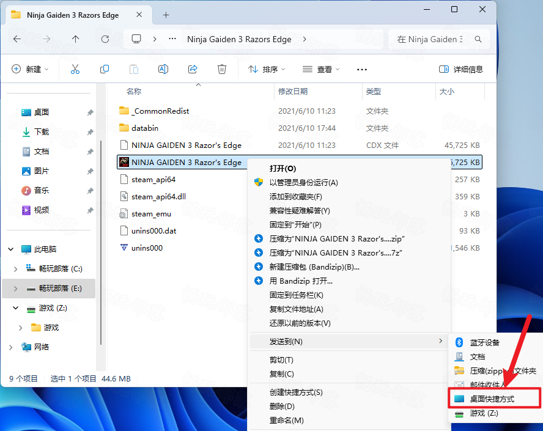
Task: Click the search magnifier icon
Action: [x=478, y=39]
